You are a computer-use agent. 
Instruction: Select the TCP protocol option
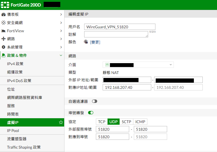click(102, 122)
